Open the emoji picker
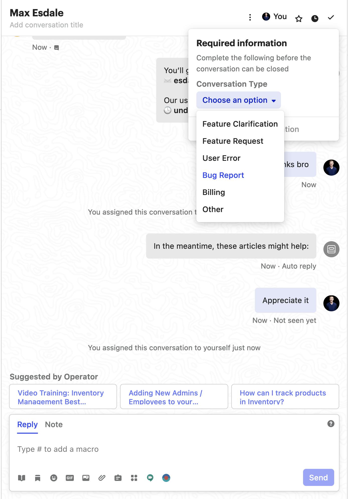This screenshot has height=499, width=348. pos(54,478)
